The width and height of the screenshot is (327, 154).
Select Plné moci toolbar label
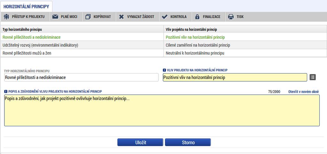[x=69, y=17]
